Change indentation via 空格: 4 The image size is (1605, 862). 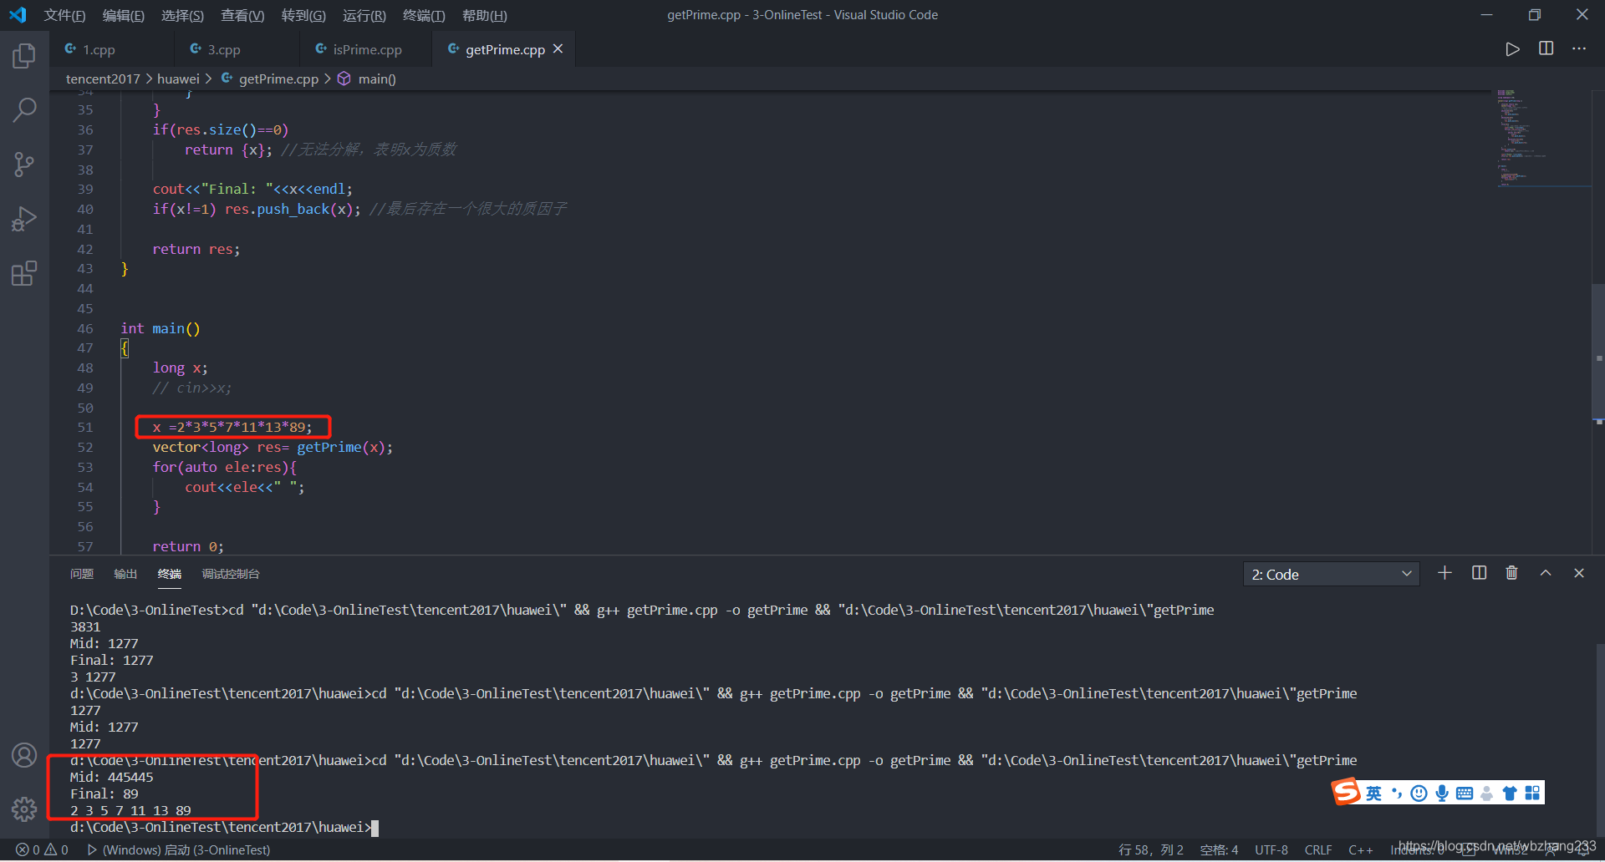coord(1220,849)
